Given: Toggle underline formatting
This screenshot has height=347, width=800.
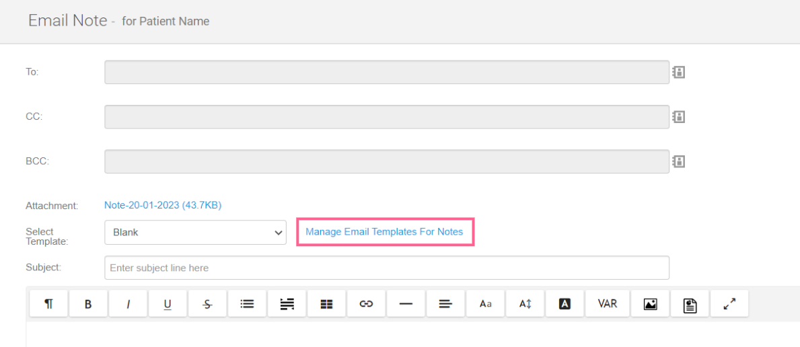Looking at the screenshot, I should [168, 304].
